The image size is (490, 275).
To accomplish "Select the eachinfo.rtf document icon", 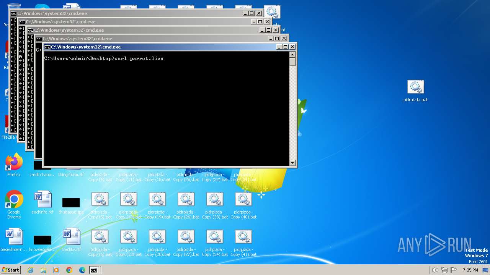I will coord(42,202).
